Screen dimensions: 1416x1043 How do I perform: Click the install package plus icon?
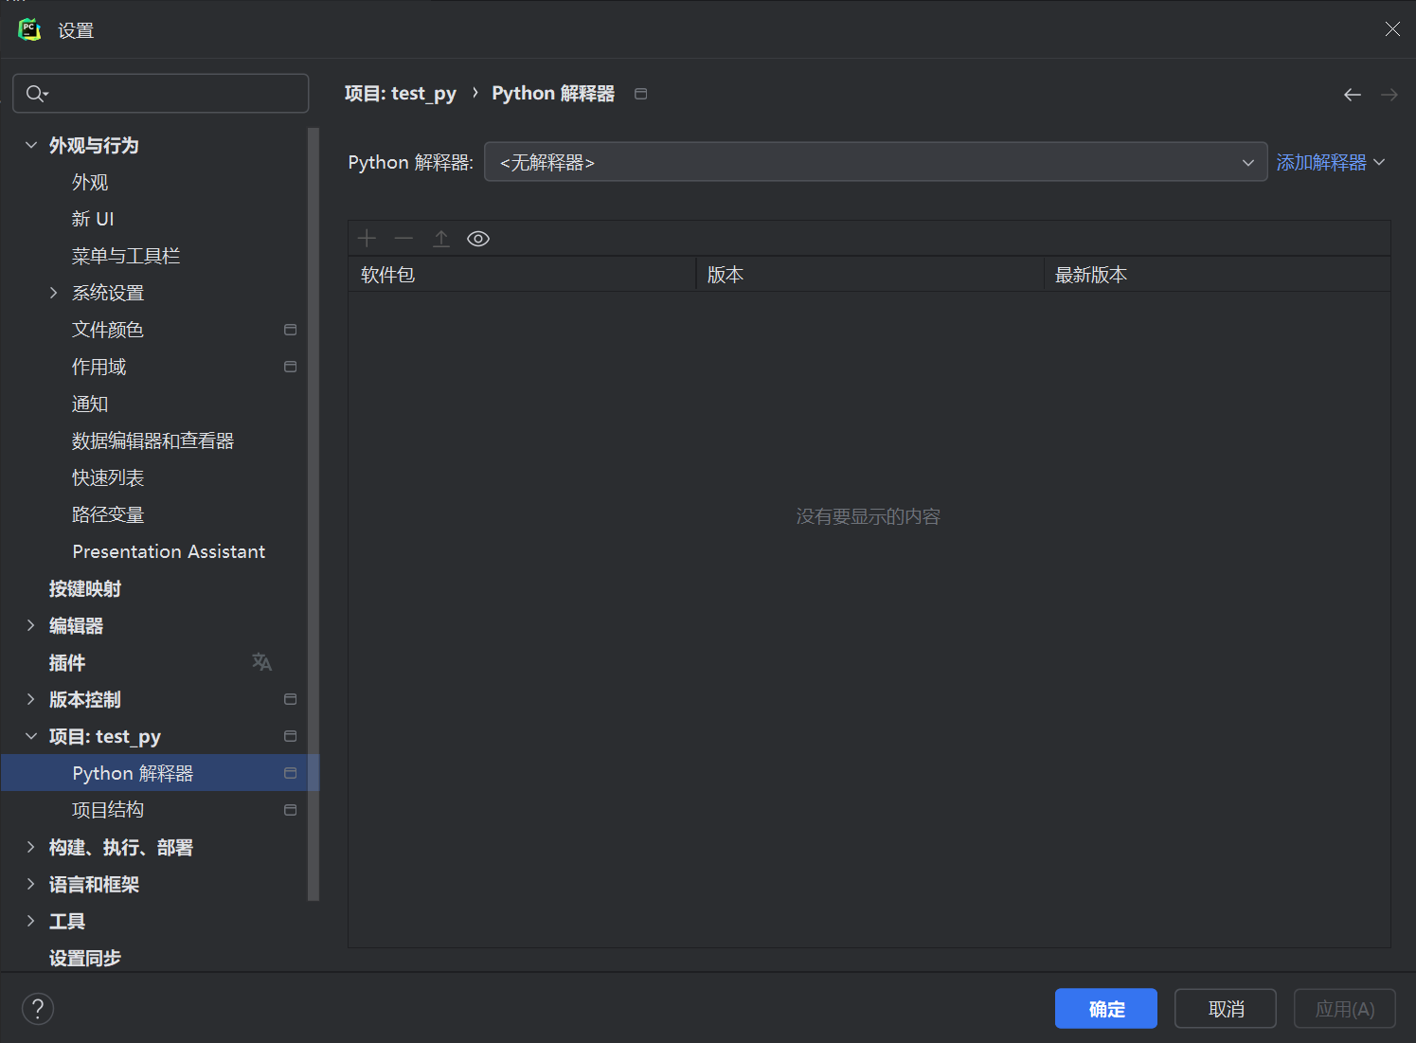click(x=367, y=238)
